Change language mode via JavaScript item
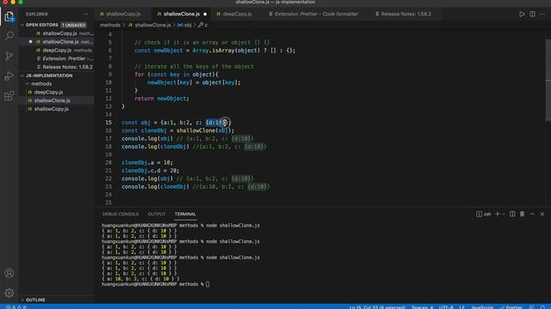The width and height of the screenshot is (551, 309). click(482, 307)
